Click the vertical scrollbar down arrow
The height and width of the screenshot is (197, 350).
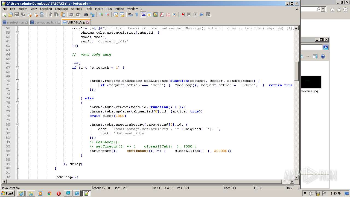tap(296, 177)
